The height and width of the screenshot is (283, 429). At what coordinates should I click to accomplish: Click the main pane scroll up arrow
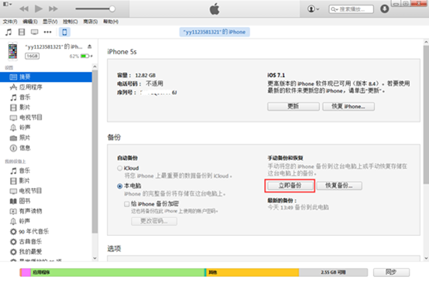click(426, 43)
